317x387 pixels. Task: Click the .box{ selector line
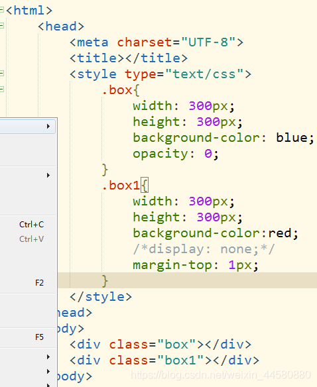121,90
